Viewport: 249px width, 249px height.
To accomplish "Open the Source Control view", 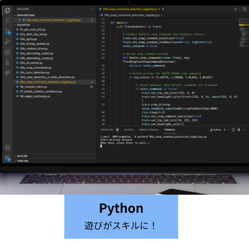I will coord(7,31).
